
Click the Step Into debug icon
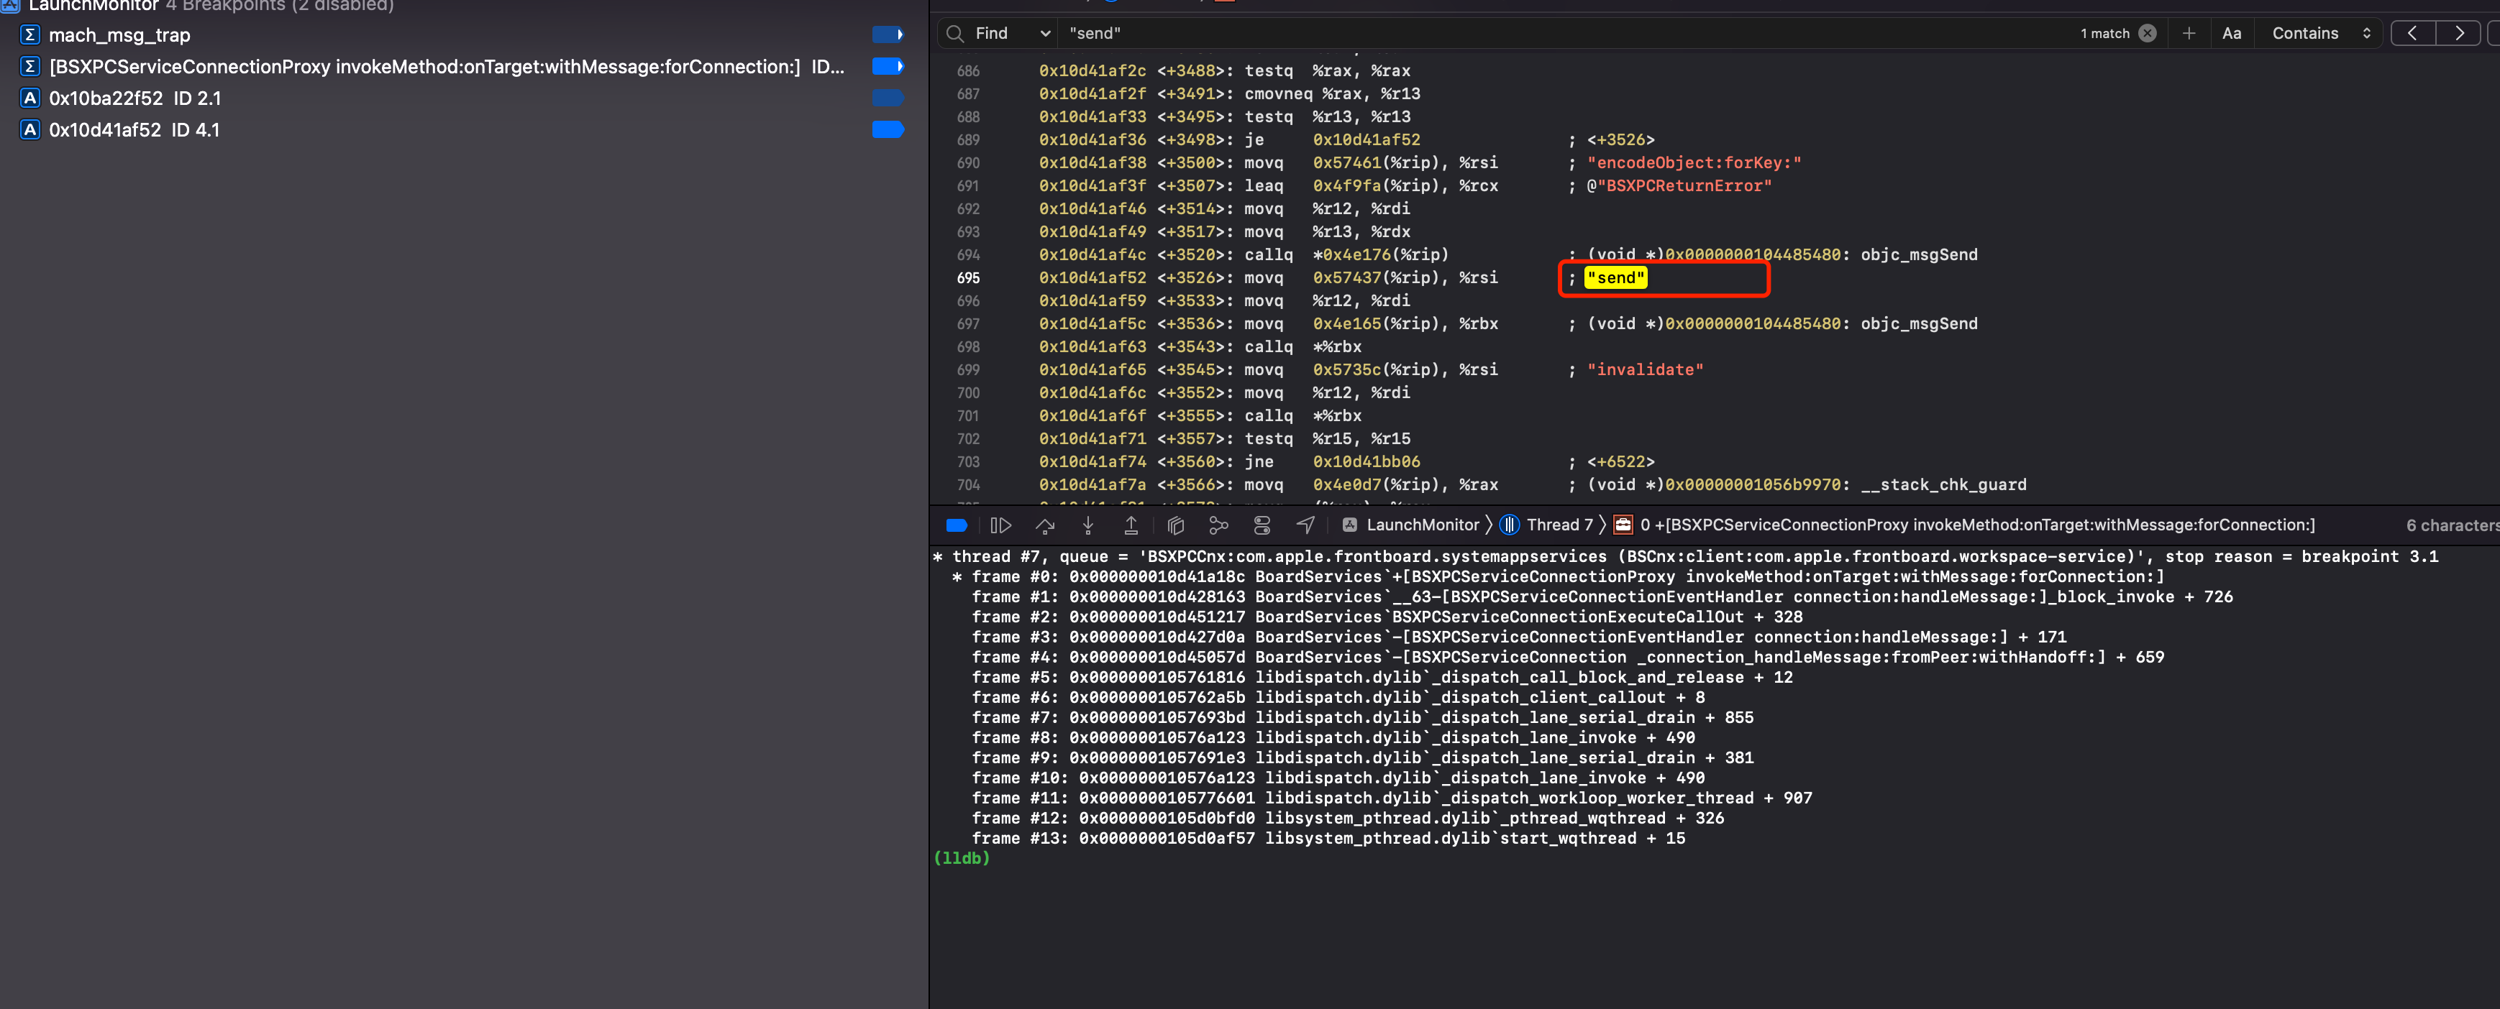pyautogui.click(x=1088, y=525)
